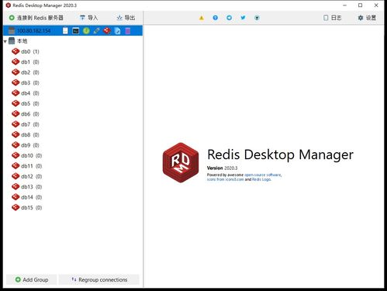Image resolution: width=387 pixels, height=291 pixels.
Task: Open database db0 (1)
Action: [x=26, y=51]
